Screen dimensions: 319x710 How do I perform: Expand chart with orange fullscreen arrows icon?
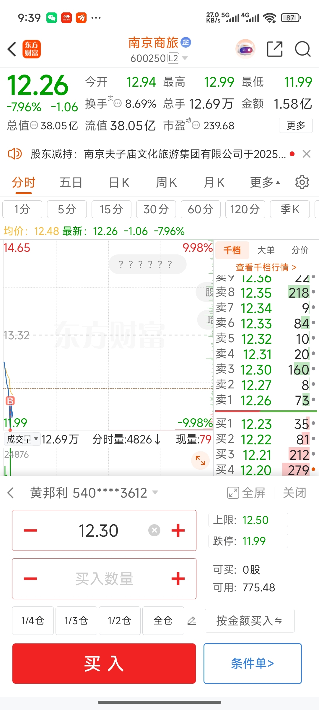click(x=200, y=460)
